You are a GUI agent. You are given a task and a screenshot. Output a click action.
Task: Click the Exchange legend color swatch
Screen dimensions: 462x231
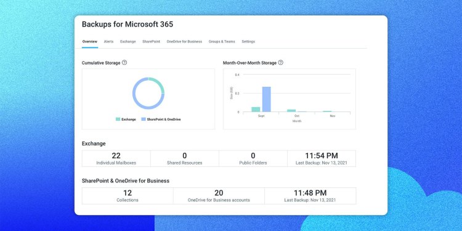[118, 120]
